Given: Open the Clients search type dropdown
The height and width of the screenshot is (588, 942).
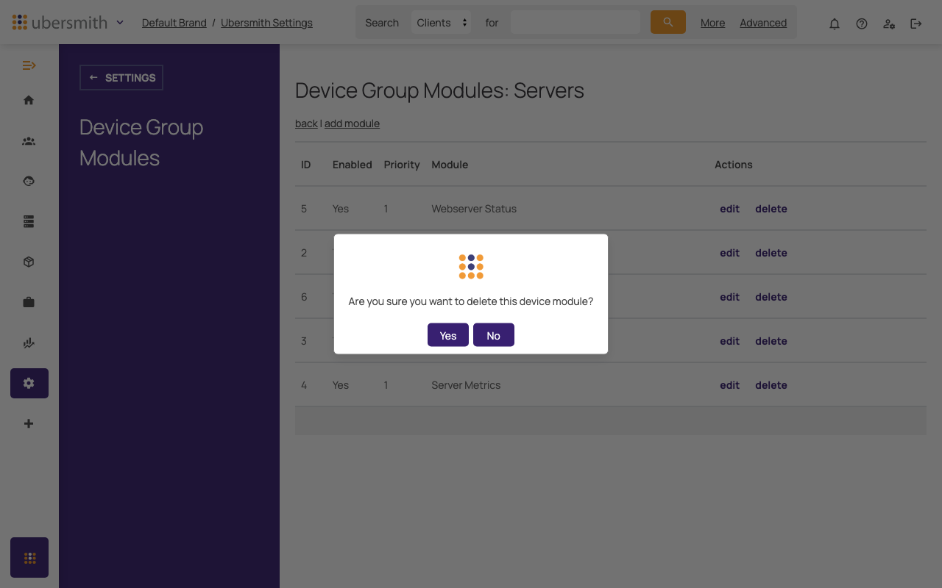Looking at the screenshot, I should pyautogui.click(x=441, y=23).
